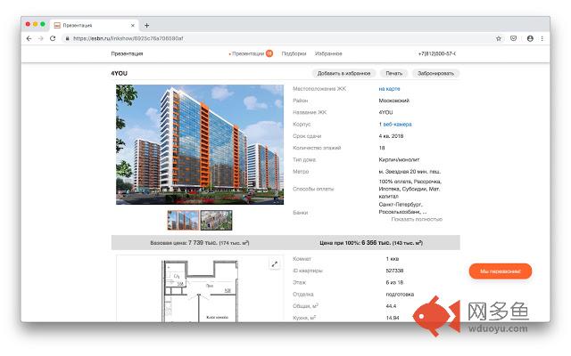This screenshot has height=356, width=571.
Task: Click the Презентация site logo text
Action: [x=127, y=53]
